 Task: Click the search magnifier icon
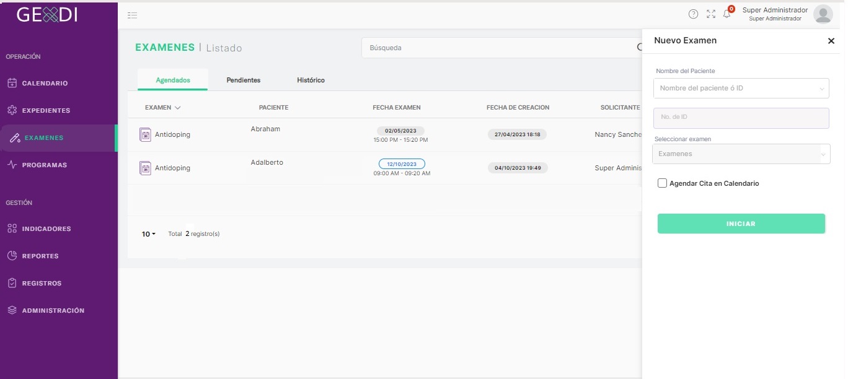pyautogui.click(x=639, y=47)
